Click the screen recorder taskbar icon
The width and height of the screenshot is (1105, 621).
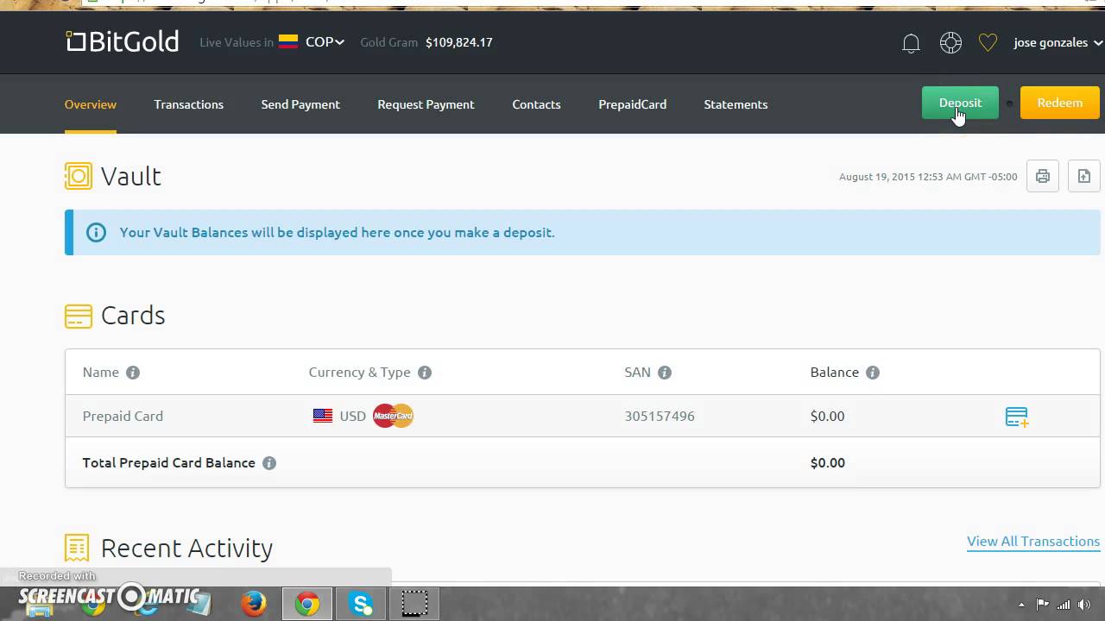click(414, 604)
